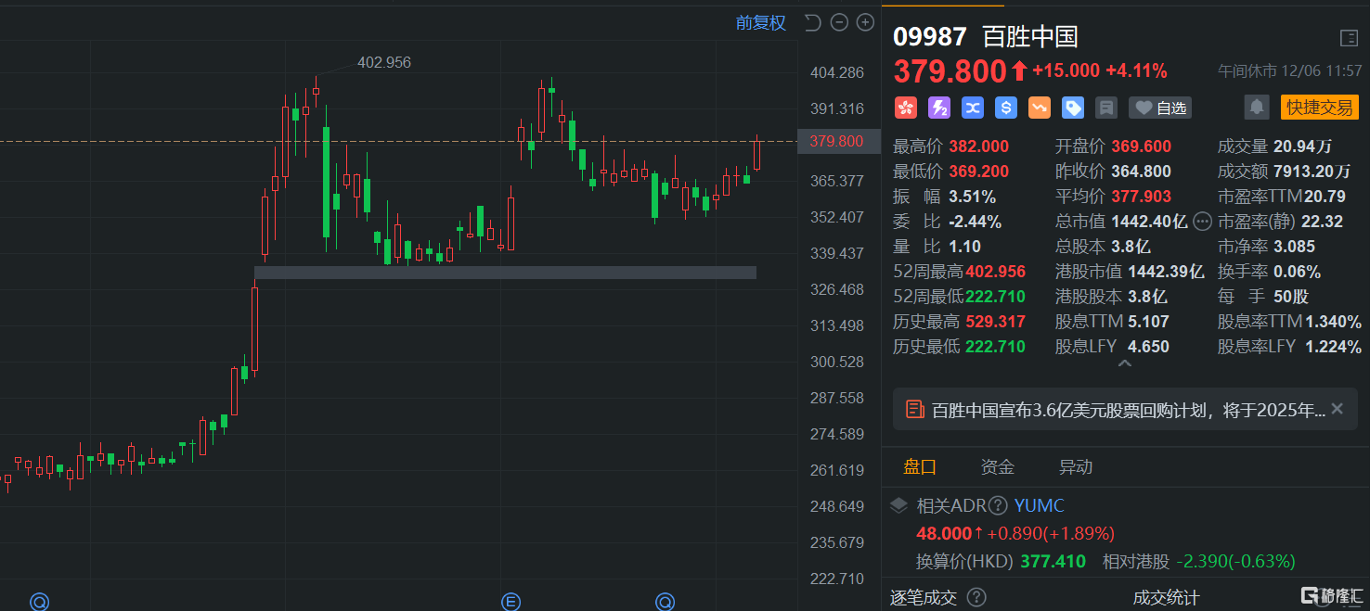This screenshot has height=611, width=1370.
Task: Click the stock name 百胜中国
Action: [1030, 37]
